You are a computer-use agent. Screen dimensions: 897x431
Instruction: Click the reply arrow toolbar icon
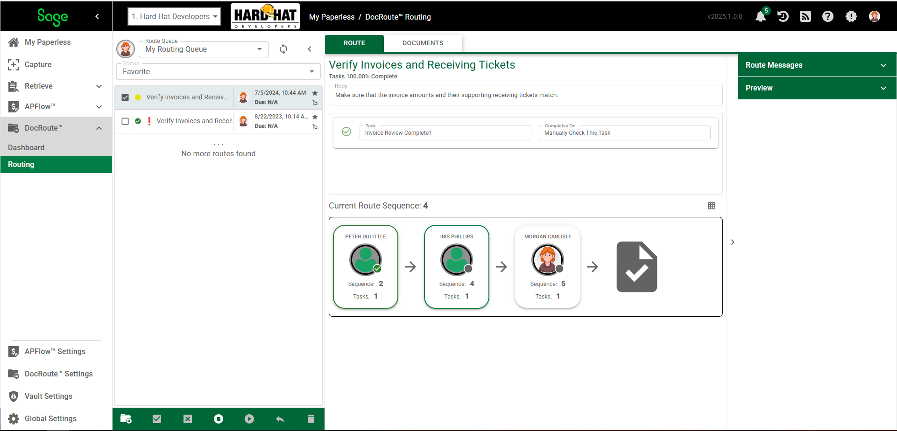(x=280, y=419)
